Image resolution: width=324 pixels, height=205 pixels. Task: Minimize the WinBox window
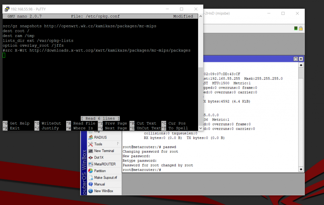pos(269,13)
